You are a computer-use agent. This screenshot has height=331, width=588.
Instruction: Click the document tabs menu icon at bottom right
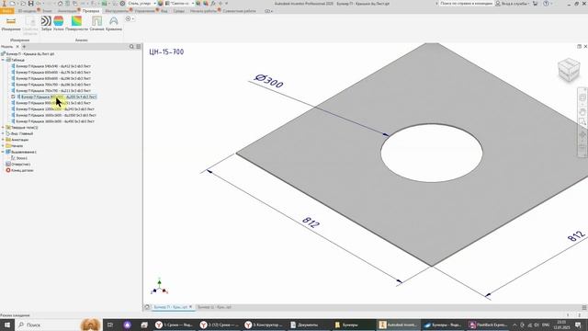pos(584,307)
